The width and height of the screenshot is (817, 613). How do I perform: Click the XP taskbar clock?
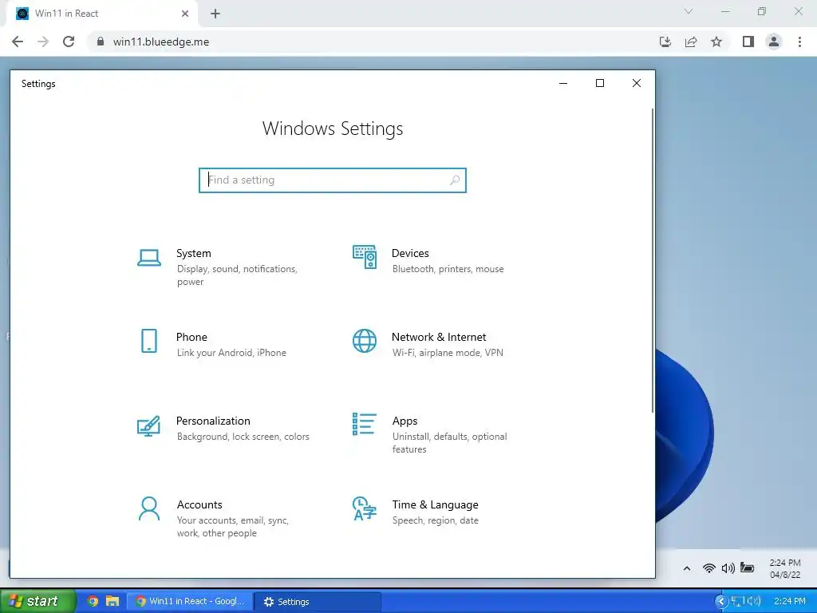pyautogui.click(x=790, y=601)
